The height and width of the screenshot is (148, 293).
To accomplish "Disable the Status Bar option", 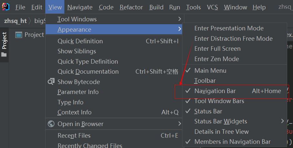I will 208,111.
